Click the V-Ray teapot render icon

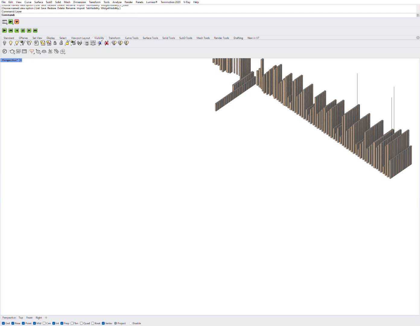click(12, 52)
